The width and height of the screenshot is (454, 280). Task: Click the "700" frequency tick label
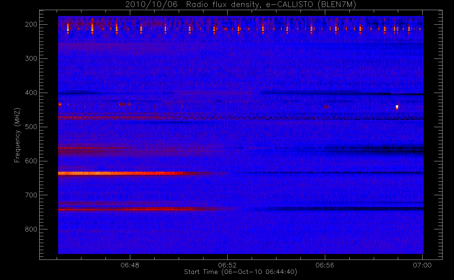[31, 195]
